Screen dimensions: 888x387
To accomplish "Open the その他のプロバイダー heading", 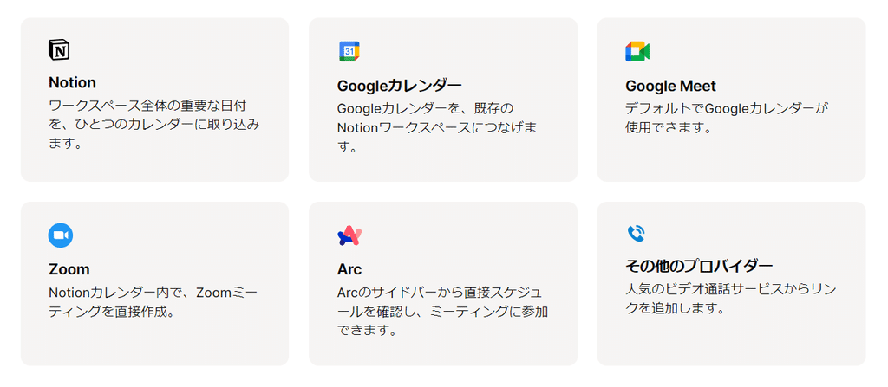I will 699,265.
